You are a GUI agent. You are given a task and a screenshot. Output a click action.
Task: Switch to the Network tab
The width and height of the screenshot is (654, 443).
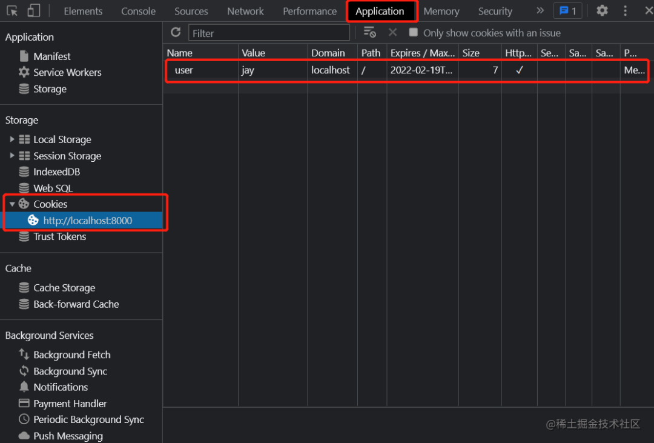(x=245, y=12)
